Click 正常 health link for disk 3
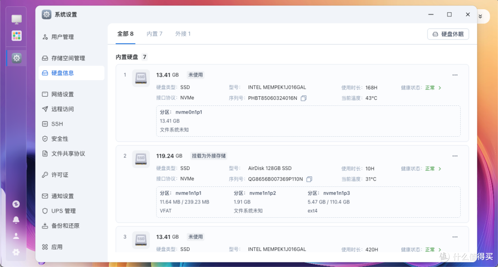Image resolution: width=498 pixels, height=267 pixels. [x=430, y=250]
